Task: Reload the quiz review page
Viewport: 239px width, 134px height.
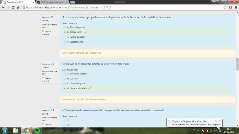Action: [13, 7]
